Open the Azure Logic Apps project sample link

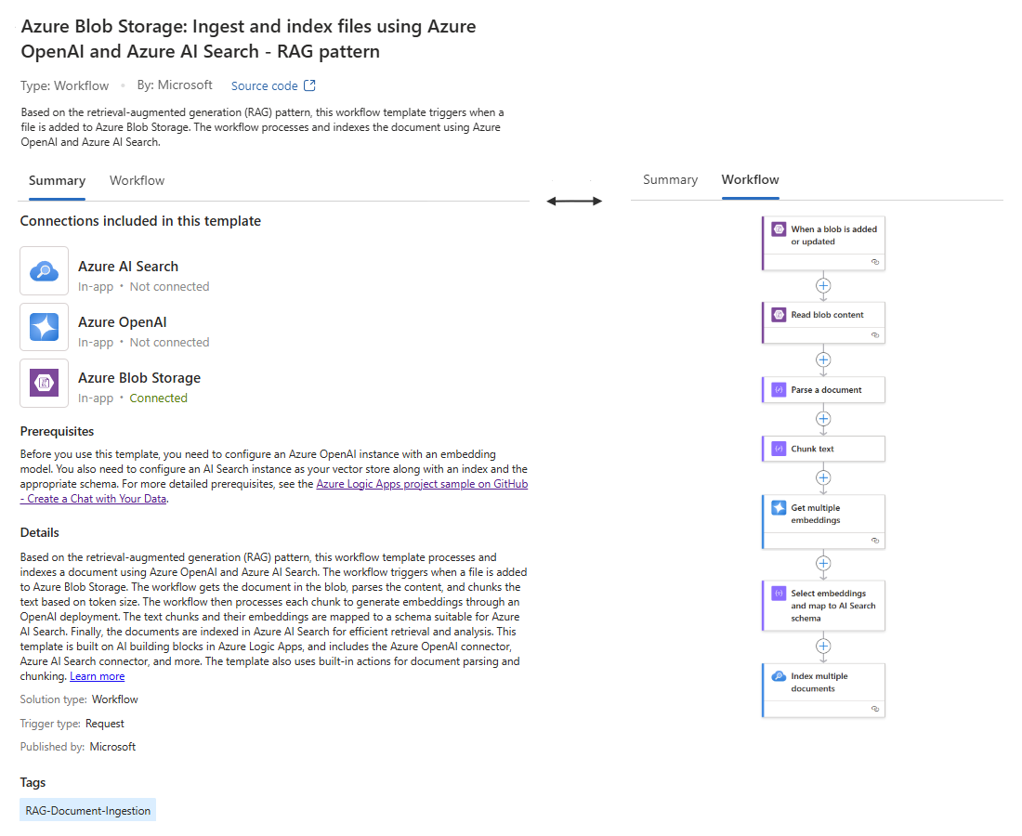(x=274, y=491)
